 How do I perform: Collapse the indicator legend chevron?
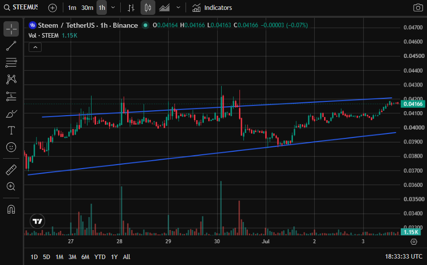[x=35, y=47]
